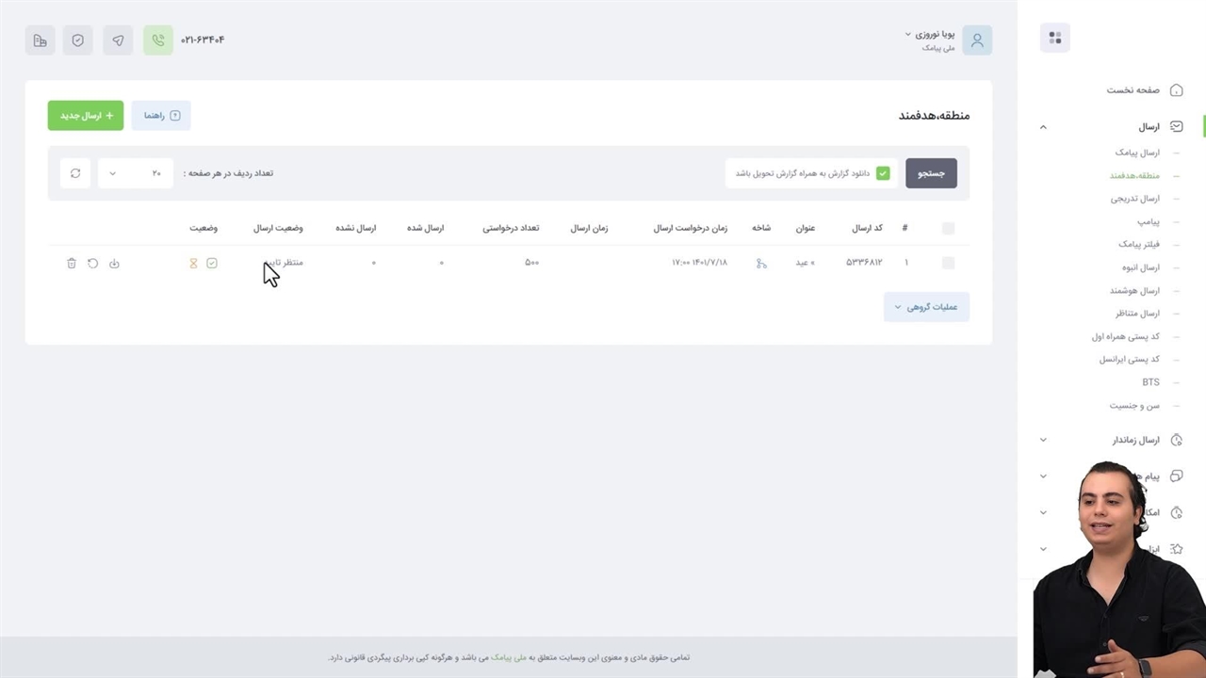Click the paper plane icon in the header
1206x678 pixels.
[118, 40]
